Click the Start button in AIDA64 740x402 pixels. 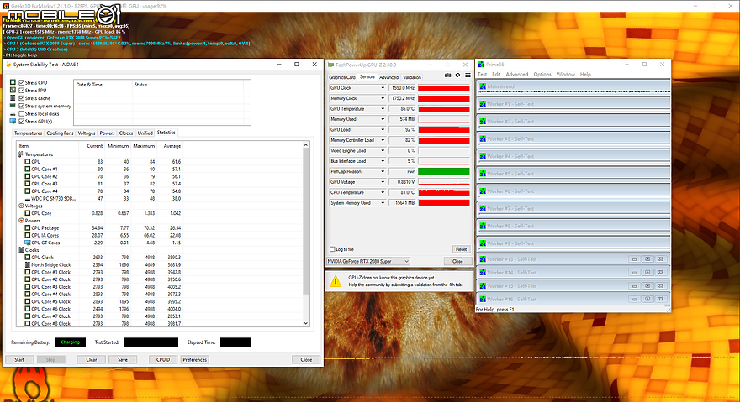[x=19, y=359]
